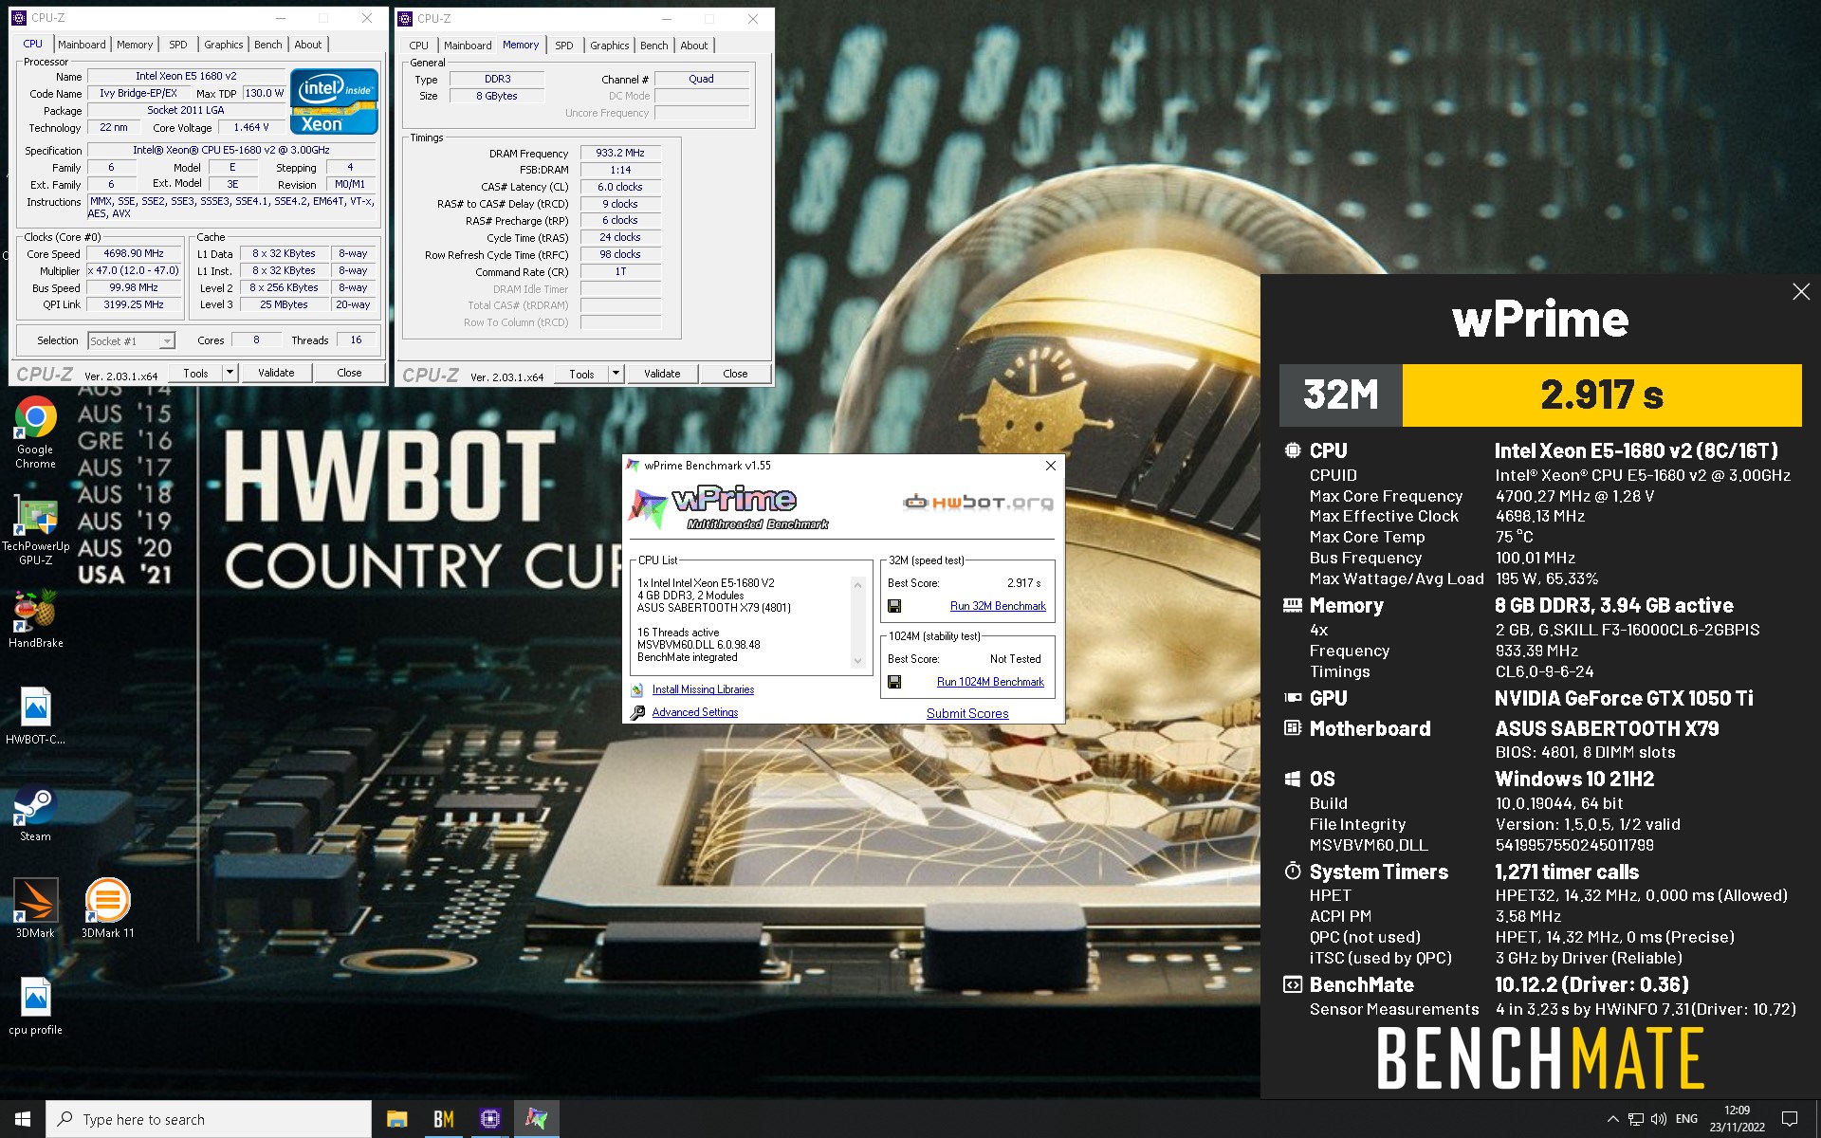
Task: Click Run 1024M Benchmark link
Action: (x=990, y=682)
